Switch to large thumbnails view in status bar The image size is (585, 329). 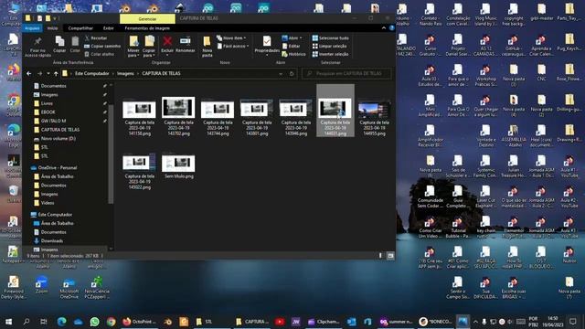click(390, 256)
